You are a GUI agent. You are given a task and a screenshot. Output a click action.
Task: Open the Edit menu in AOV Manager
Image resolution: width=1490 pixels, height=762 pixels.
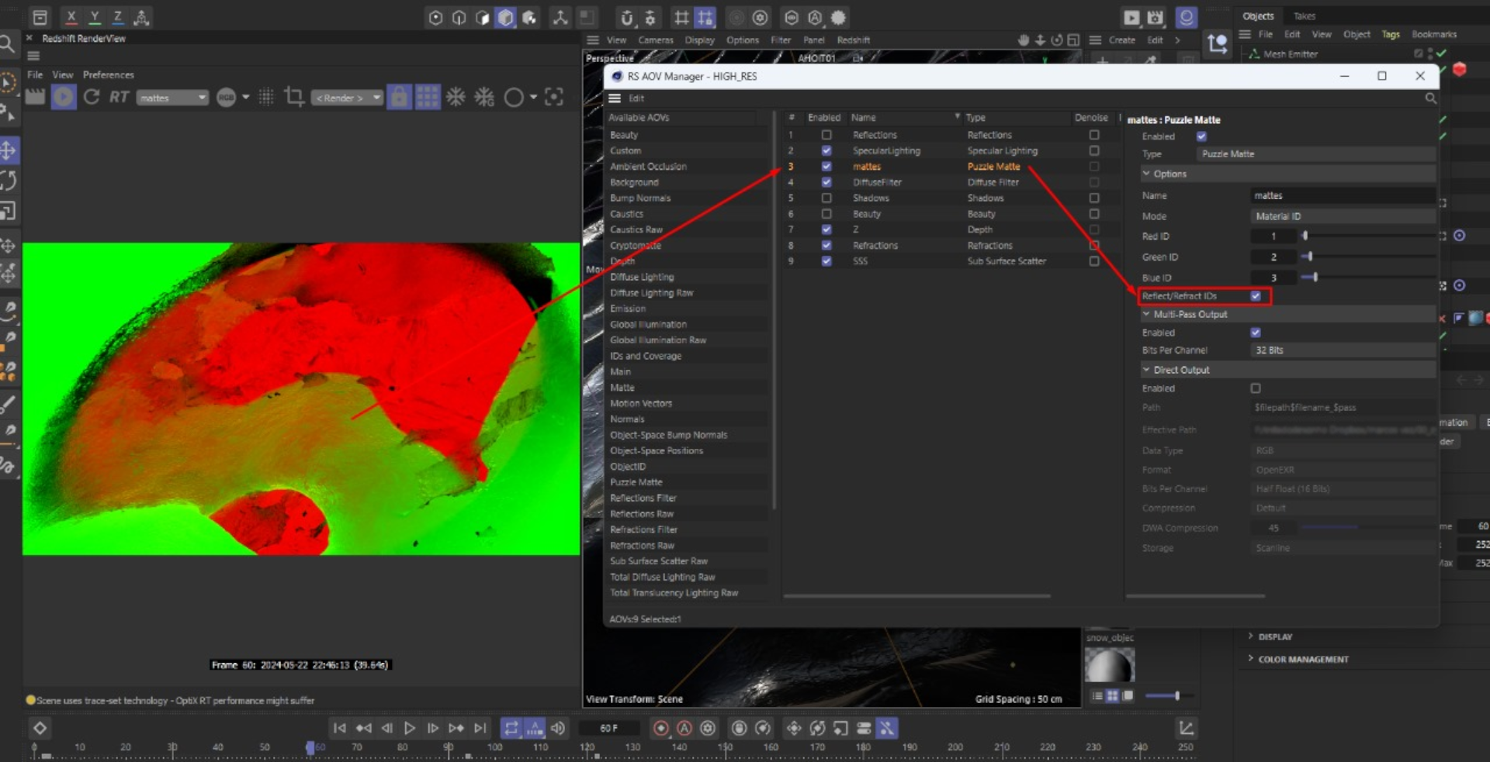[636, 98]
